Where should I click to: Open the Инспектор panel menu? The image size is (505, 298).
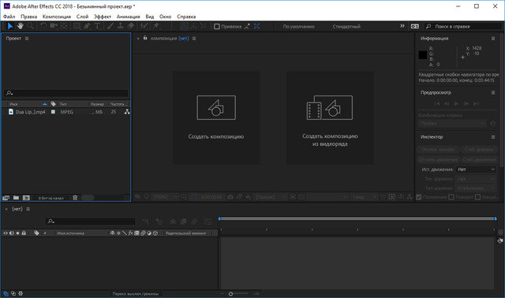pos(492,136)
